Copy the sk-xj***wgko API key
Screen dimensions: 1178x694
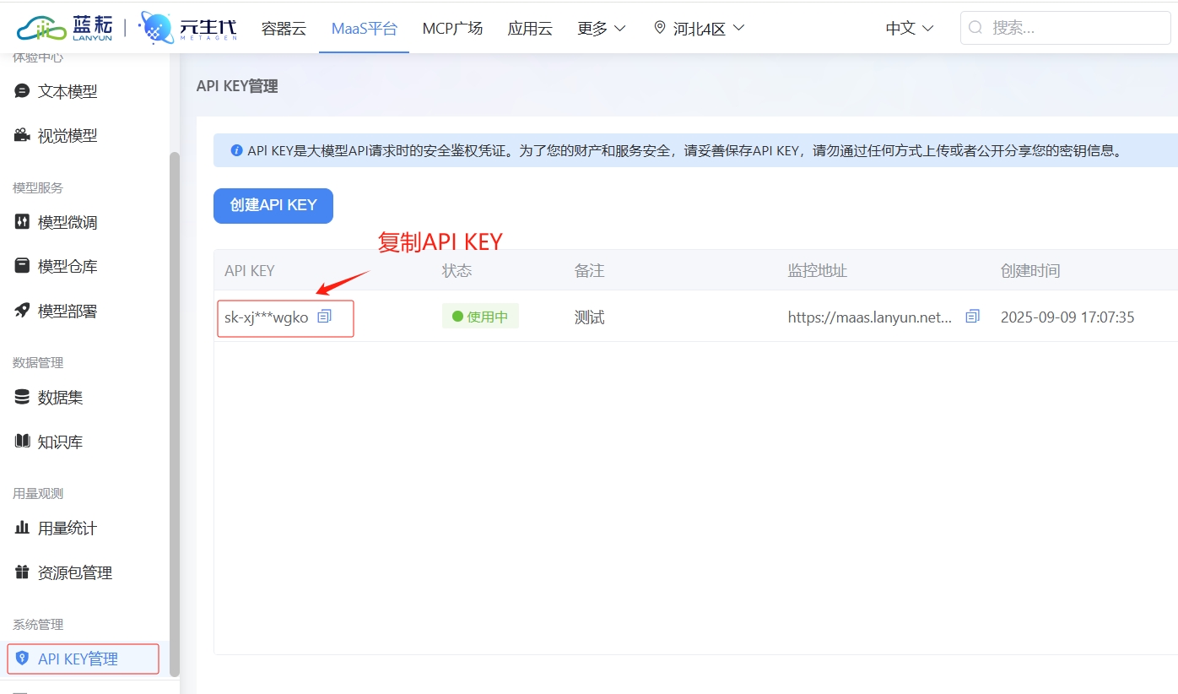pos(325,315)
